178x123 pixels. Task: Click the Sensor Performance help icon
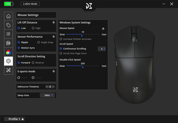click(x=54, y=36)
